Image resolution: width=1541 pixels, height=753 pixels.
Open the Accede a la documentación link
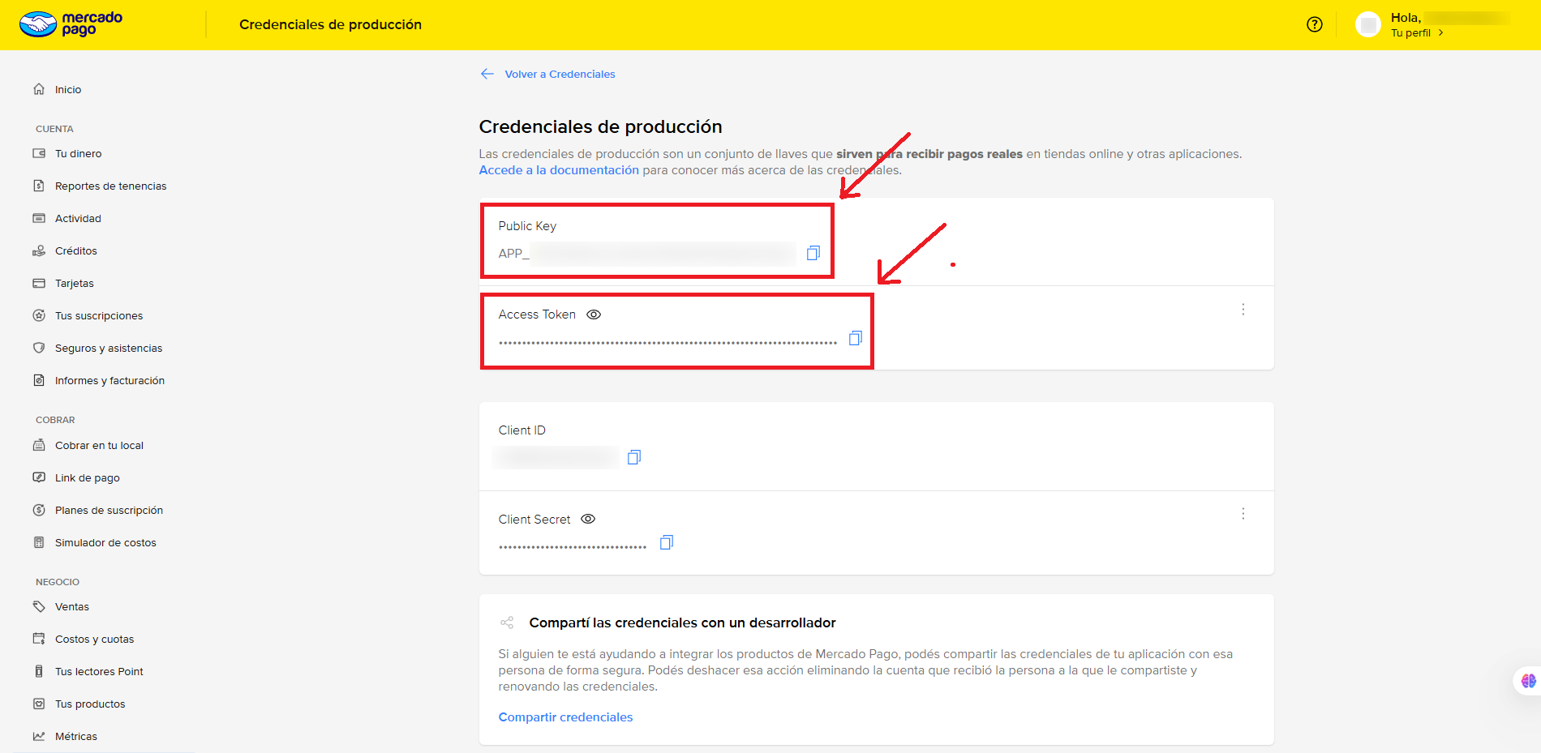pos(559,170)
